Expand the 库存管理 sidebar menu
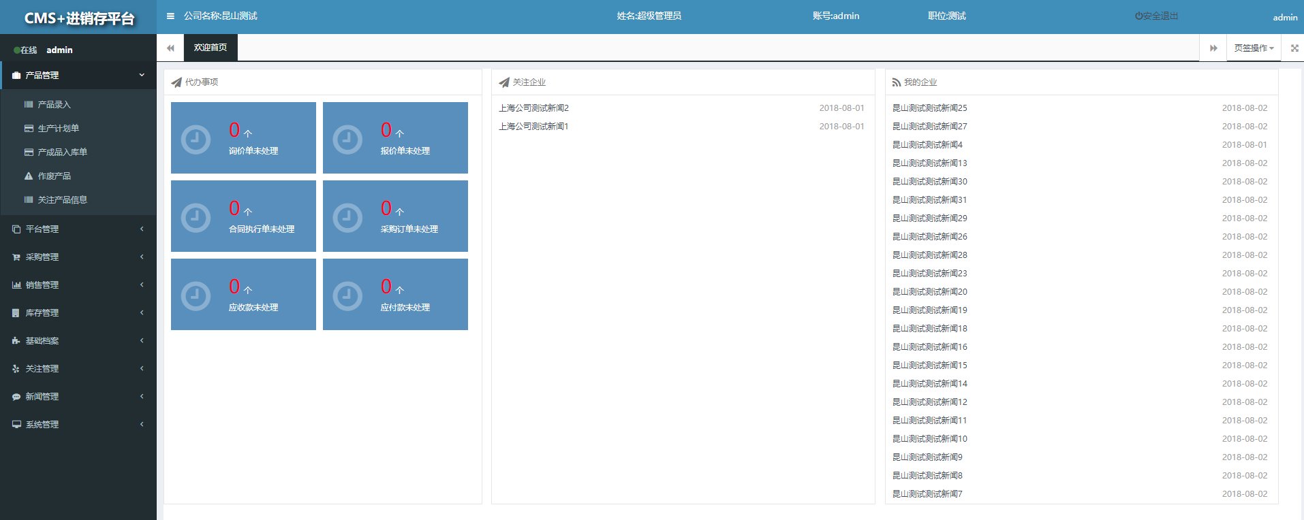This screenshot has height=520, width=1304. tap(78, 313)
